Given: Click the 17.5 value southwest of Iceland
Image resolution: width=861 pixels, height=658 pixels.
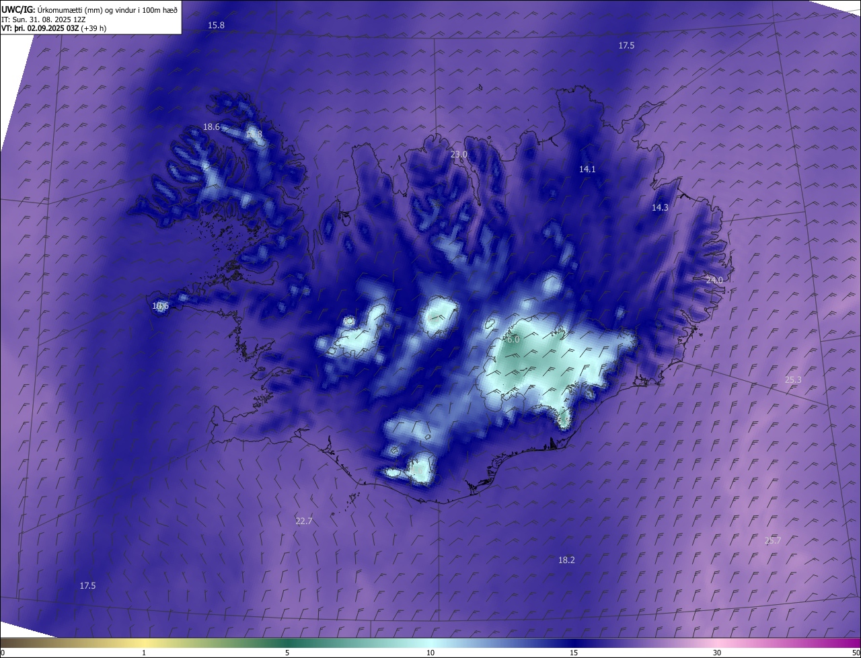Looking at the screenshot, I should pyautogui.click(x=87, y=586).
